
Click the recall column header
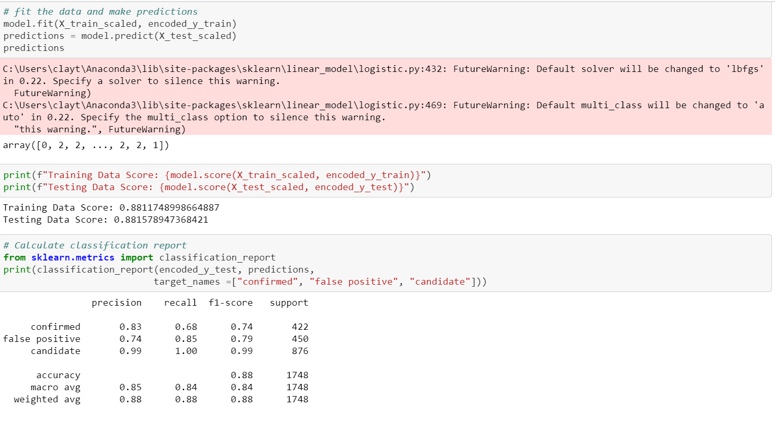coord(180,303)
